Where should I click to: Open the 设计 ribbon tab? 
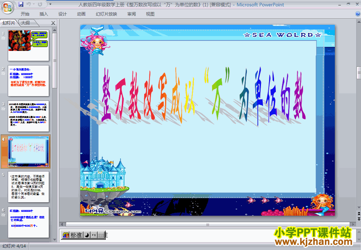[x=62, y=14]
